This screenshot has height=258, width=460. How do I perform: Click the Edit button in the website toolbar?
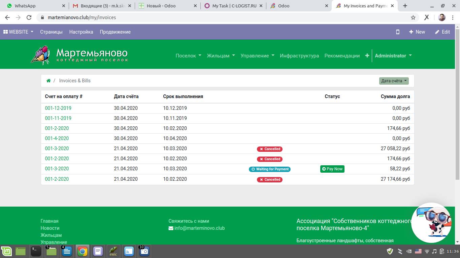point(442,32)
